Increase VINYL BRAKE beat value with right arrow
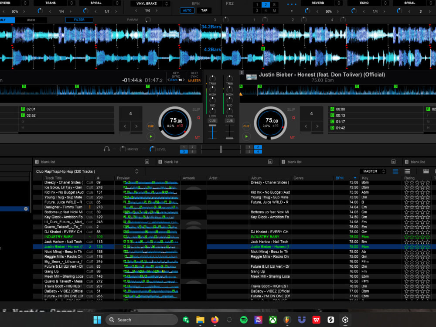436x327 pixels. pyautogui.click(x=157, y=10)
